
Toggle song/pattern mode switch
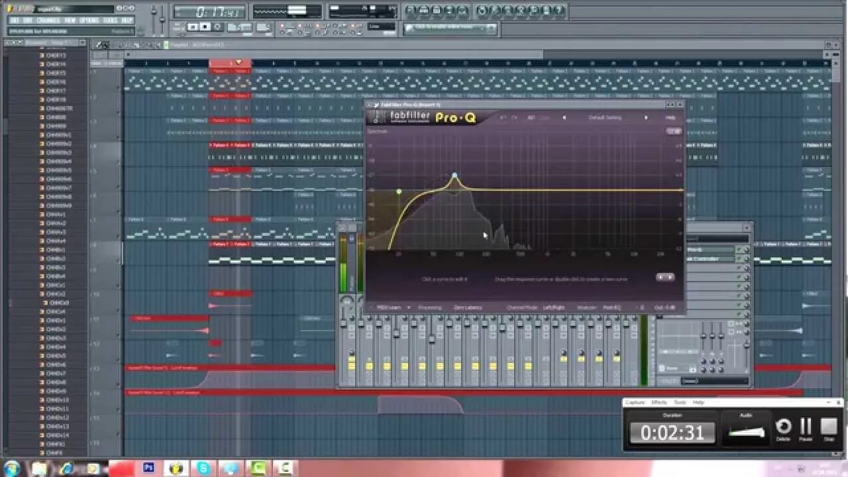pyautogui.click(x=179, y=27)
